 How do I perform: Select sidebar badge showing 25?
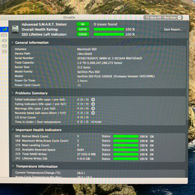click(4, 35)
